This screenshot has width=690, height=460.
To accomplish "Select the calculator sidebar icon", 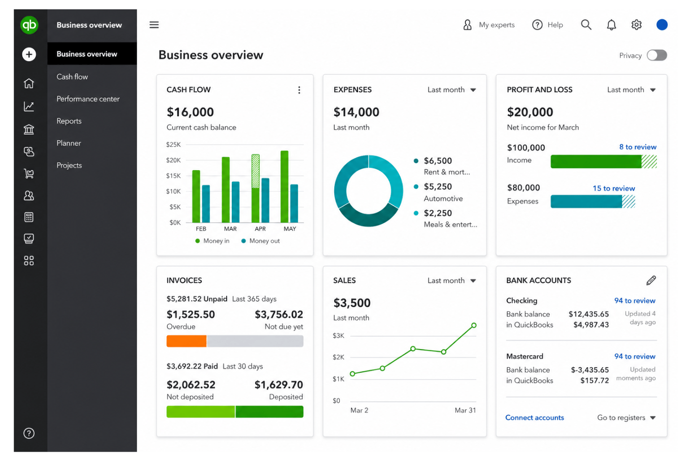I will pos(29,217).
